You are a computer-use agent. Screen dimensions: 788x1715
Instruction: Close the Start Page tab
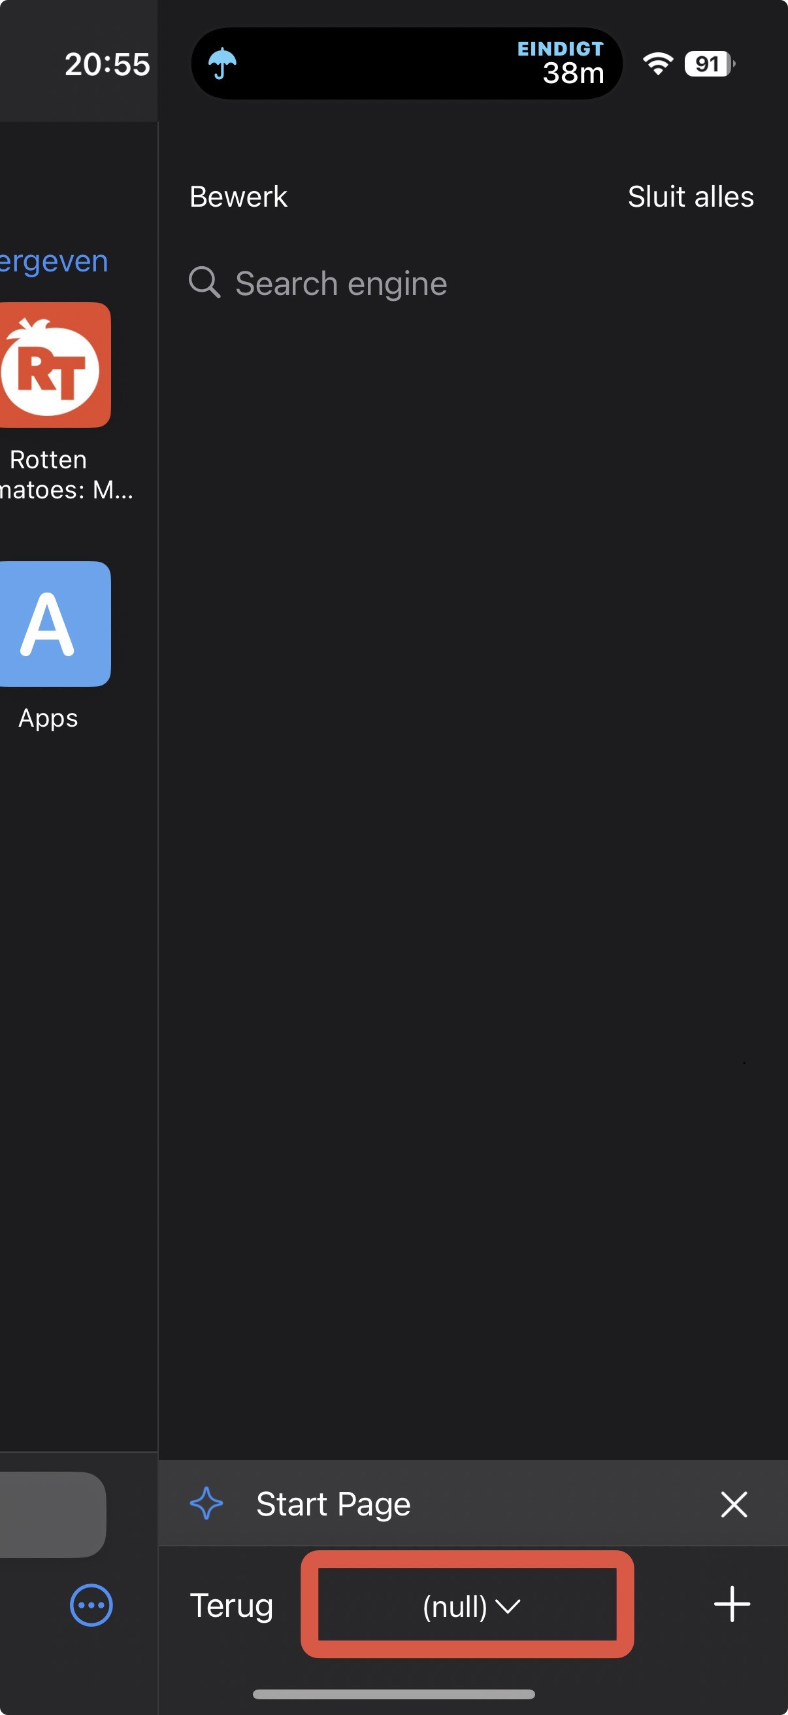(x=734, y=1504)
